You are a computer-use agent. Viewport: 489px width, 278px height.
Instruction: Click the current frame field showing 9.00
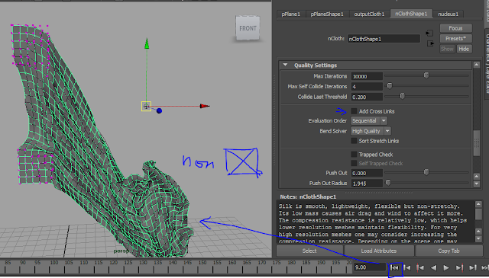pyautogui.click(x=370, y=267)
